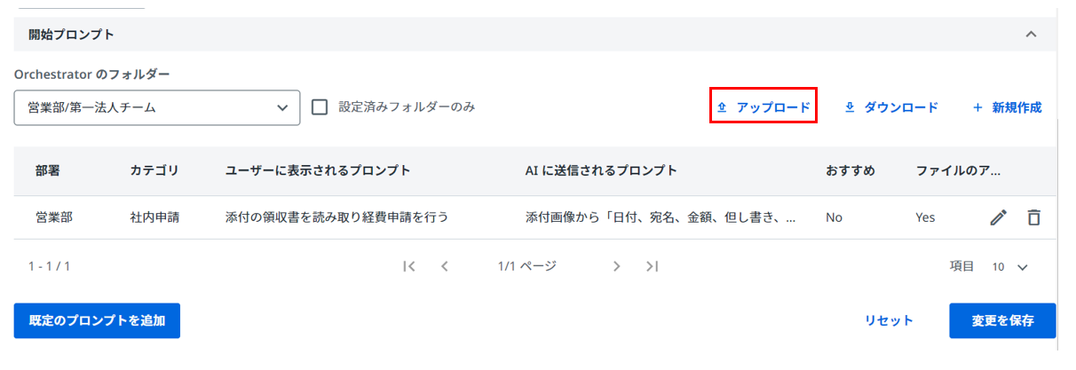This screenshot has height=370, width=1076.
Task: Click the 変更を保存 button
Action: pyautogui.click(x=1002, y=320)
